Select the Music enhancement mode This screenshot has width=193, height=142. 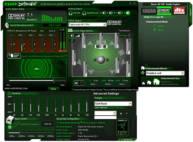[155, 30]
